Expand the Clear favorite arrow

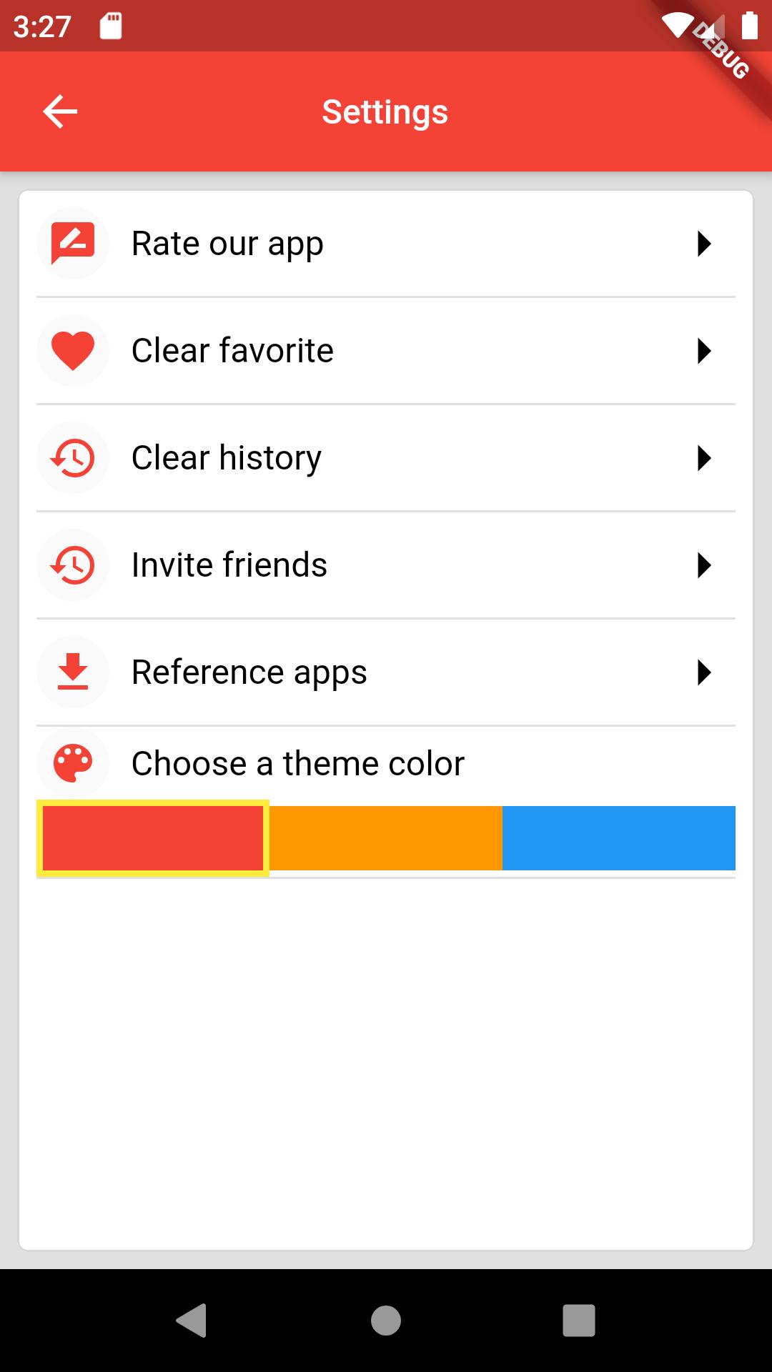pyautogui.click(x=704, y=351)
